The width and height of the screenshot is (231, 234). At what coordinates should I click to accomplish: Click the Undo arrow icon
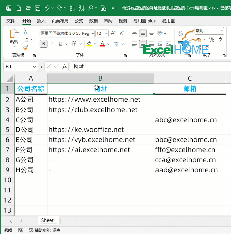(47, 8)
